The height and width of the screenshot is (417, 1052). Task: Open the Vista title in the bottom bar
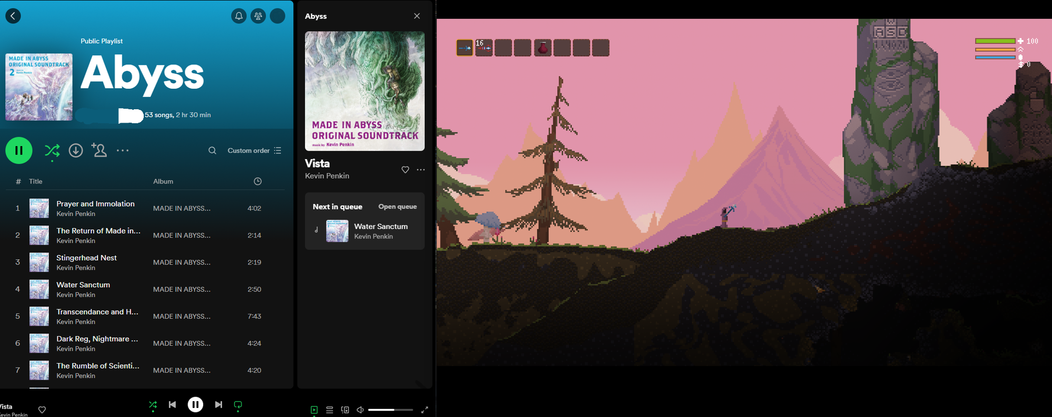point(6,407)
